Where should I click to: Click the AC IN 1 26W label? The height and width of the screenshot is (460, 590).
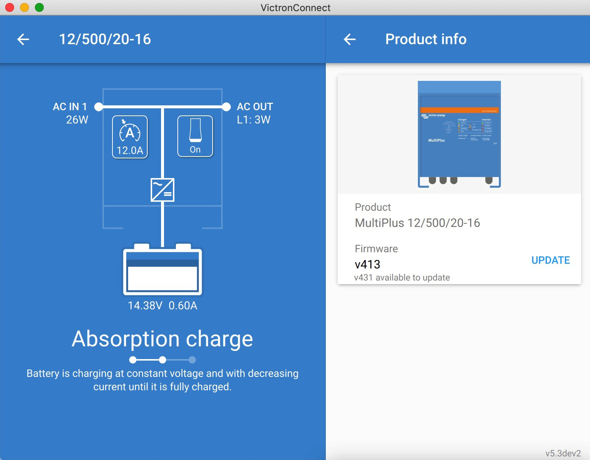[71, 113]
